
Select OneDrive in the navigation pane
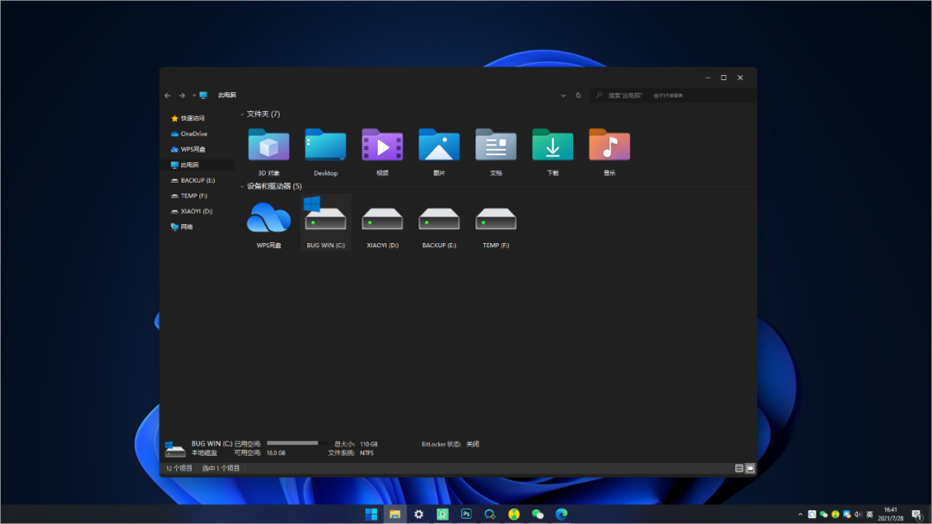[x=193, y=134]
